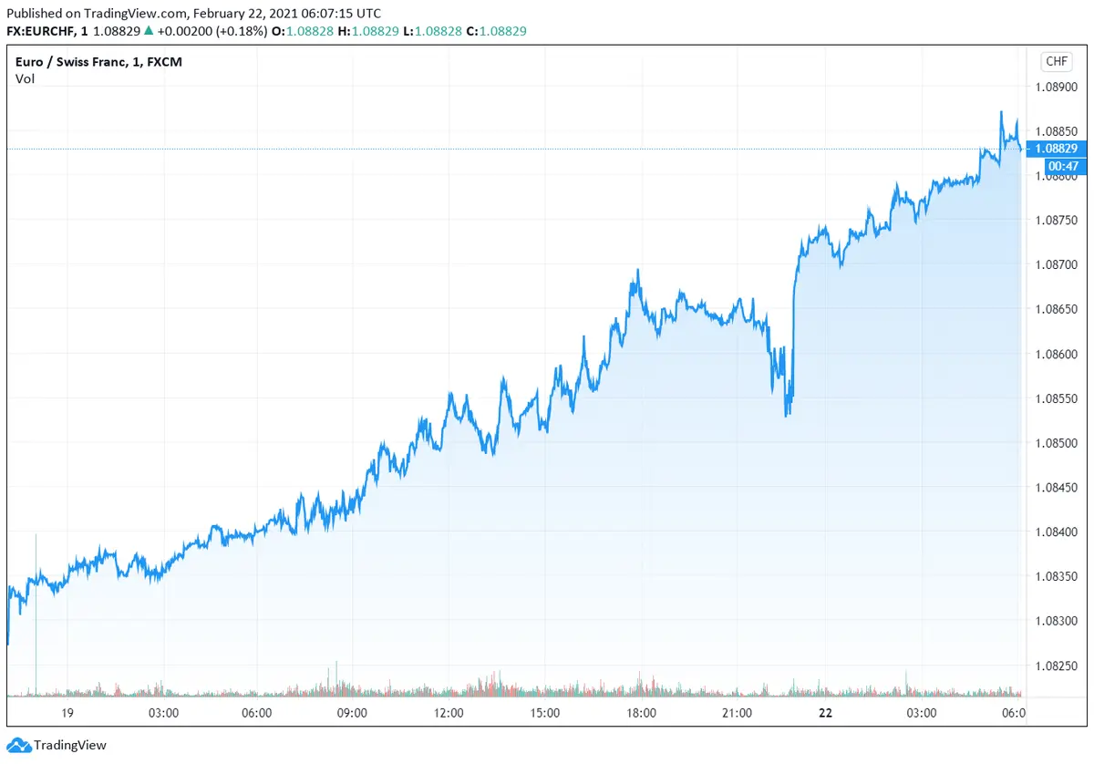Image resolution: width=1094 pixels, height=764 pixels.
Task: Click the 19 date marker on time axis
Action: click(x=67, y=712)
